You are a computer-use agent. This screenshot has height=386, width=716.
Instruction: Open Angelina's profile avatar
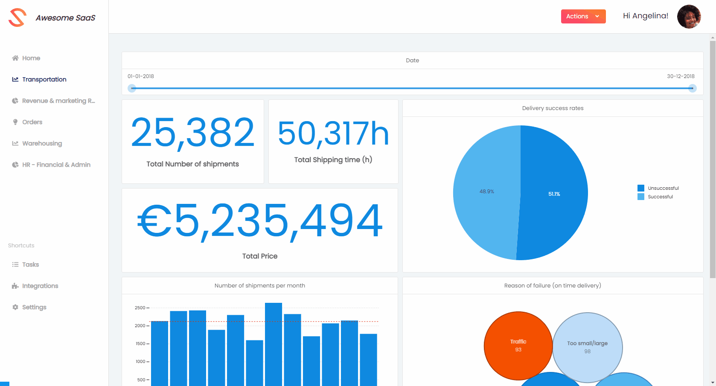[x=689, y=17]
